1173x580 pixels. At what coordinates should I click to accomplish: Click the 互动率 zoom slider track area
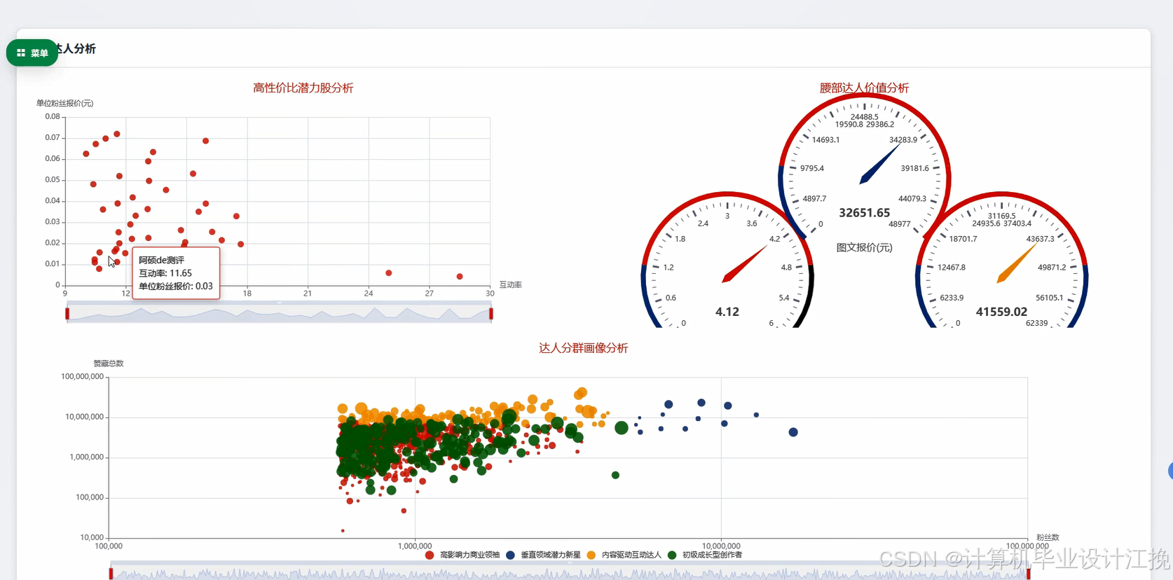click(x=279, y=313)
